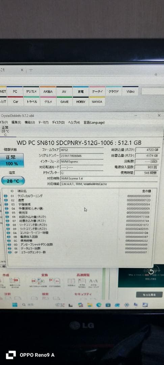This screenshot has width=164, height=365.
Task: Click the 生の値 column header
Action: [147, 191]
